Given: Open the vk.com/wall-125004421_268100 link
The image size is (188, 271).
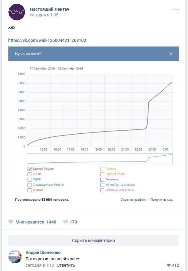Looking at the screenshot, I should click(x=47, y=40).
